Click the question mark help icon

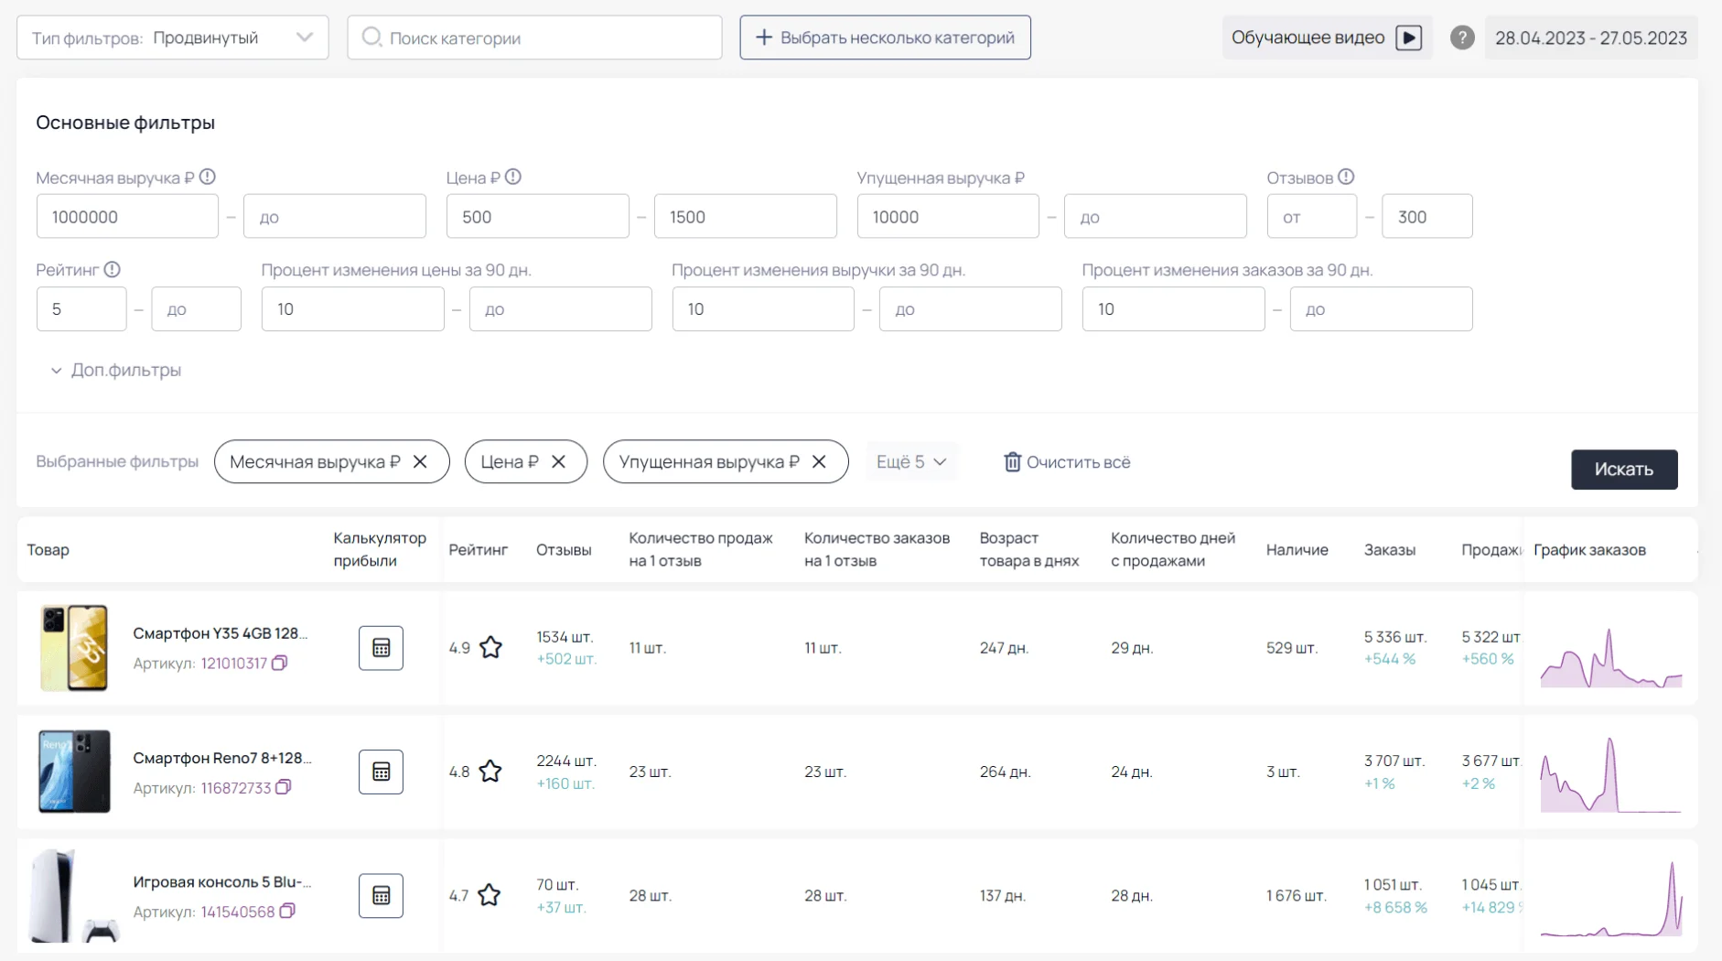[x=1462, y=38]
